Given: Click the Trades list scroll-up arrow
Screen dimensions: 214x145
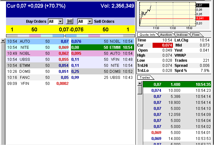Looking at the screenshot, I should [140, 84].
